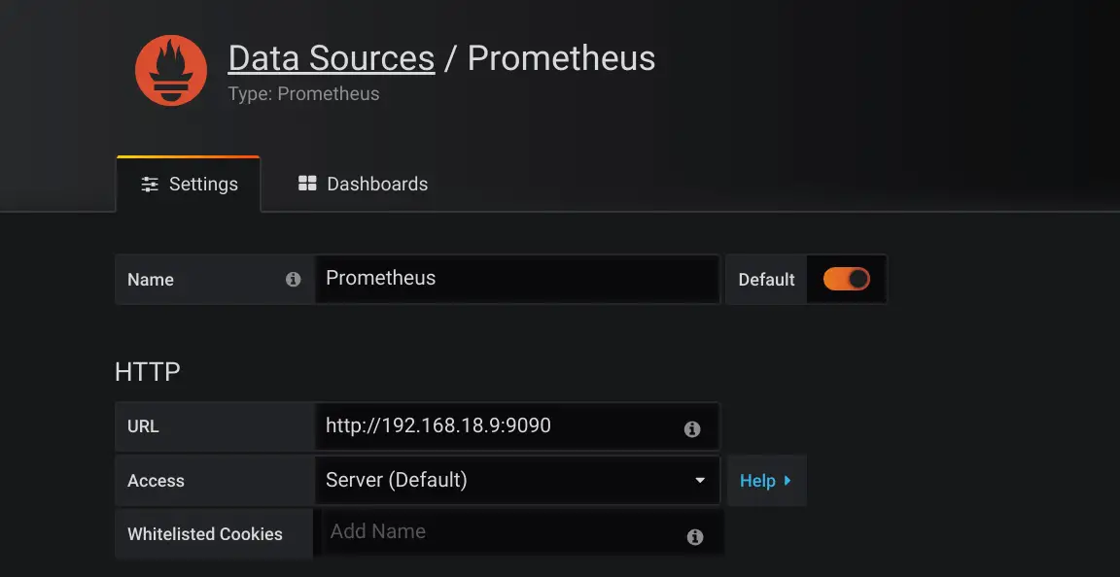Click the info icon next to Whitelisted Cookies

(695, 536)
